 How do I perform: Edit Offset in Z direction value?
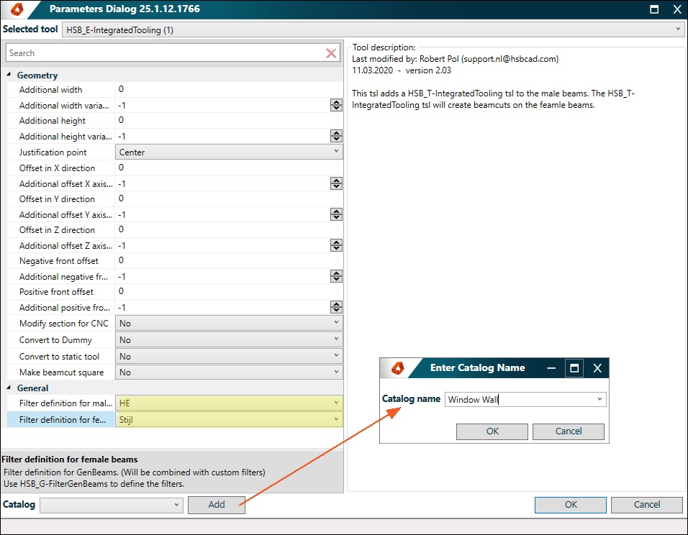[229, 229]
